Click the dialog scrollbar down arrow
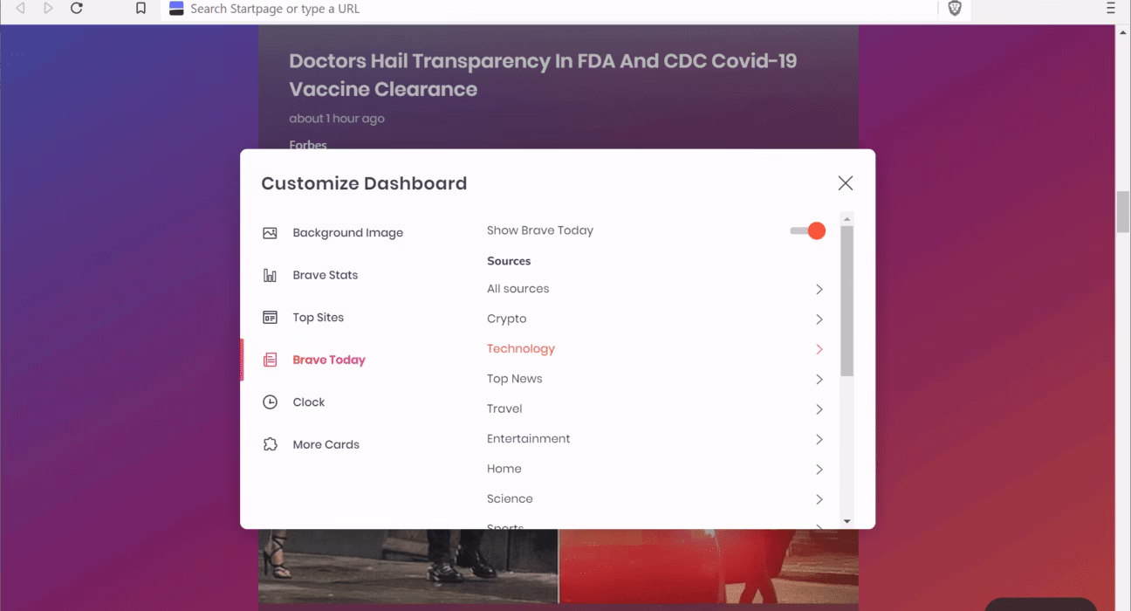The width and height of the screenshot is (1131, 611). click(847, 521)
